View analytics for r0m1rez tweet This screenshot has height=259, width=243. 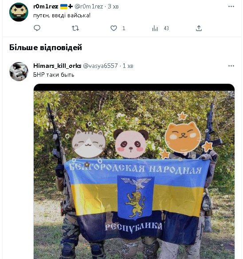click(155, 28)
